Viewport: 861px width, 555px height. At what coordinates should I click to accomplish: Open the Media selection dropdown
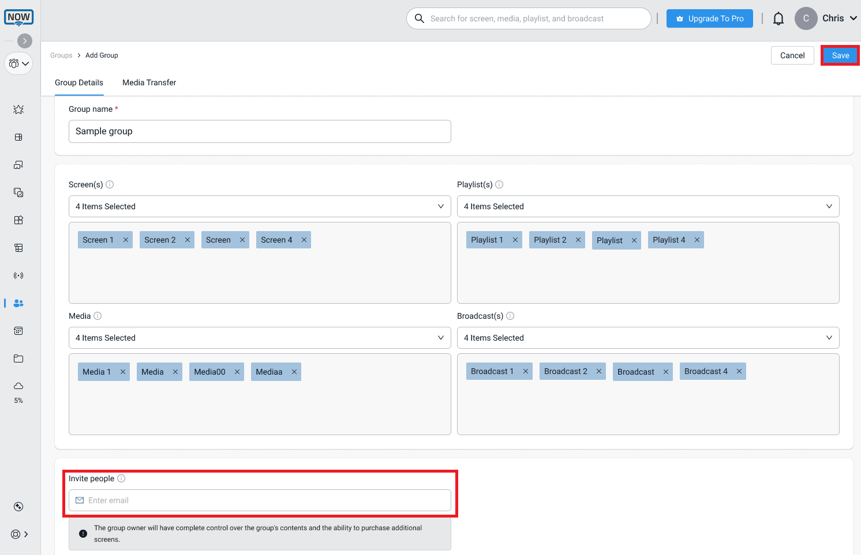[260, 338]
